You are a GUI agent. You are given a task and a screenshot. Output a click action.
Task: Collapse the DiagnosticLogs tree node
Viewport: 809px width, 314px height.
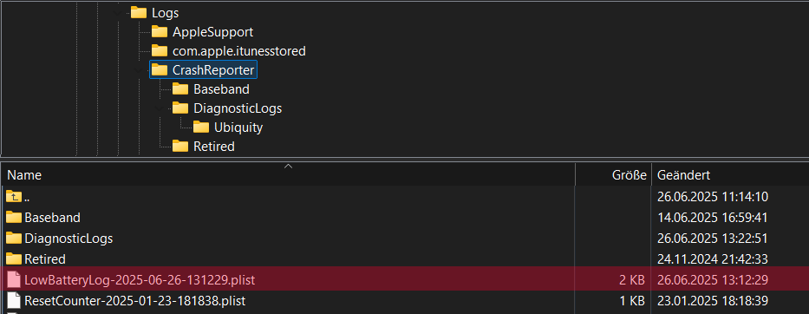click(160, 108)
